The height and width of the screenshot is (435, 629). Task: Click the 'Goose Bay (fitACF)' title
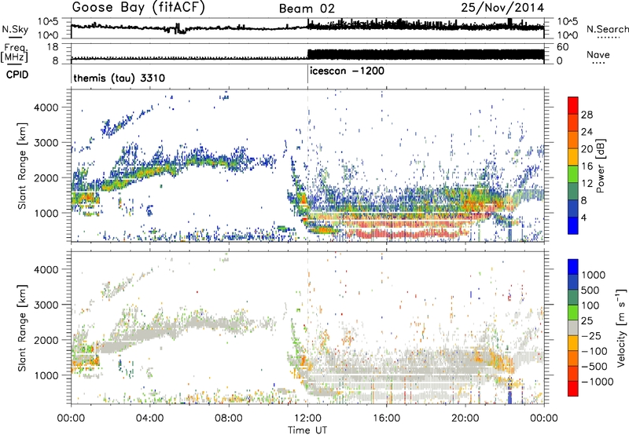(x=138, y=8)
